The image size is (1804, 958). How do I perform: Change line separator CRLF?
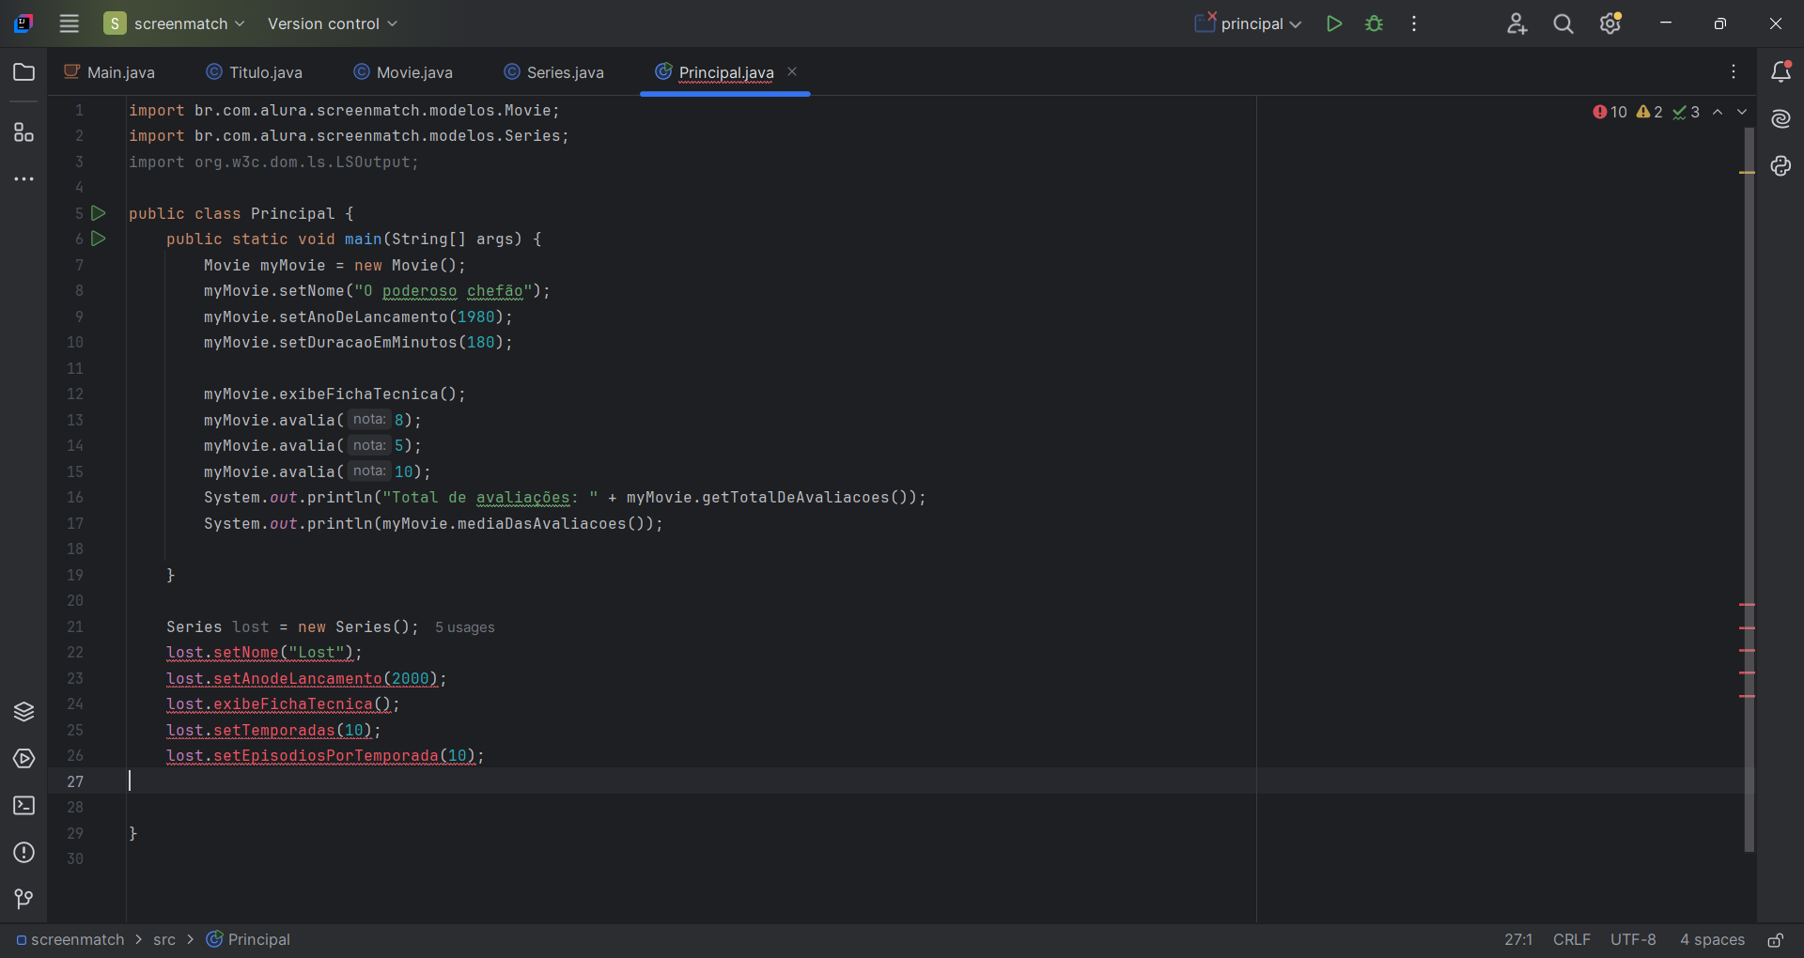tap(1572, 940)
